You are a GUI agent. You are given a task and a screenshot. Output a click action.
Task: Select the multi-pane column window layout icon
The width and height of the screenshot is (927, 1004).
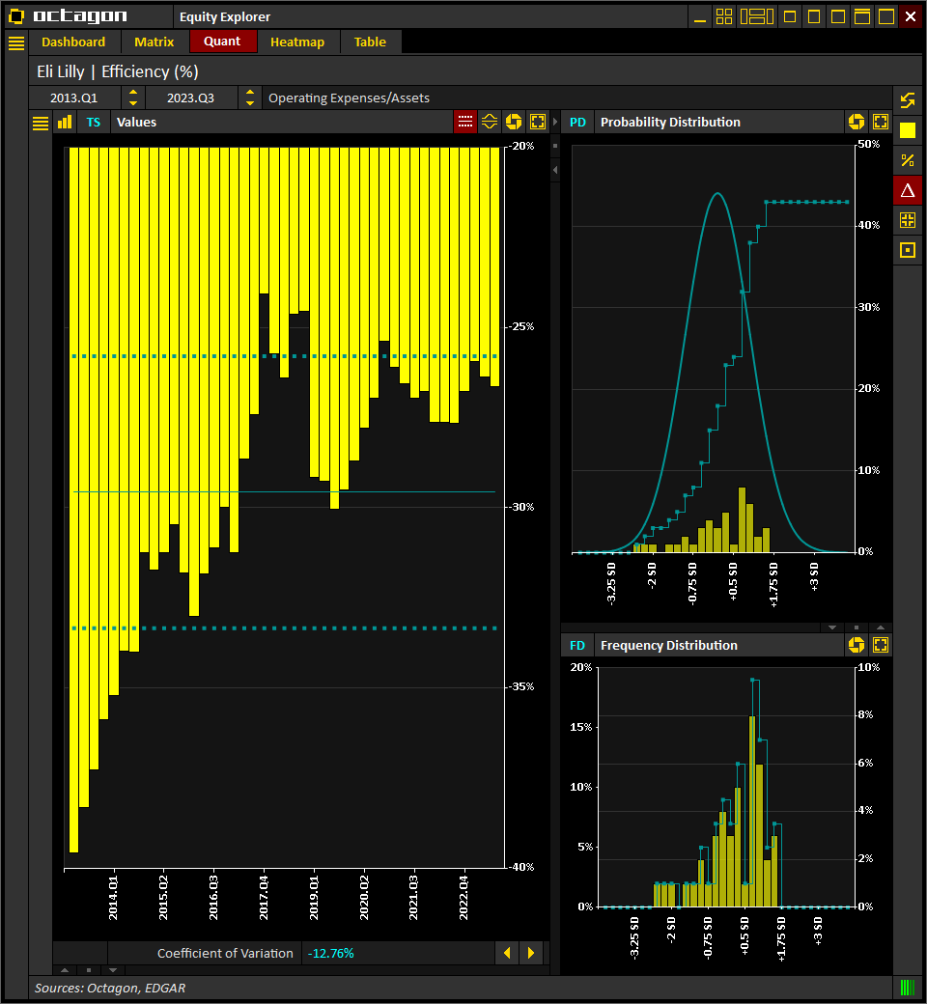pyautogui.click(x=757, y=16)
